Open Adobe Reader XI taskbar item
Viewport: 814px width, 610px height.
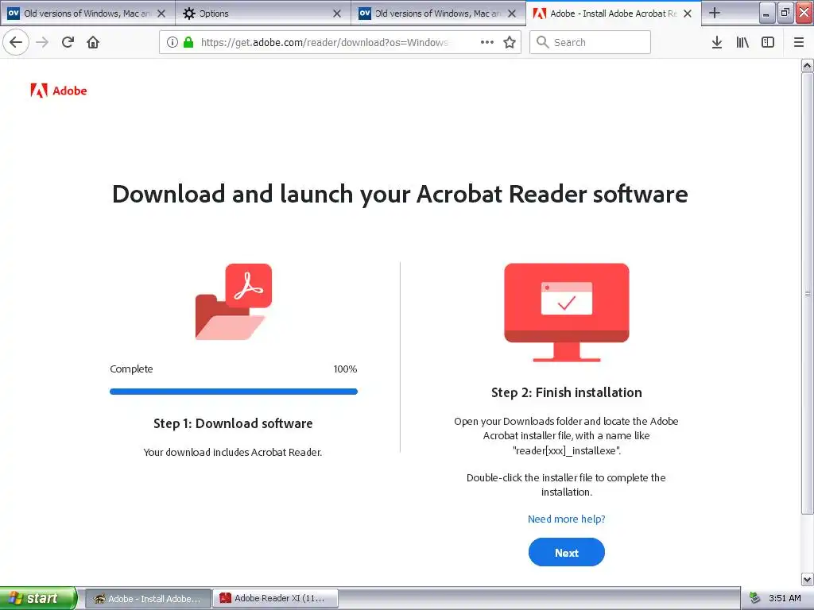pyautogui.click(x=276, y=599)
